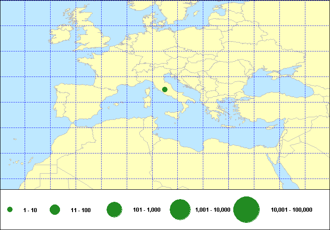Select the smallest legend circle for 1 - 10
The image size is (330, 230).
(x=10, y=210)
